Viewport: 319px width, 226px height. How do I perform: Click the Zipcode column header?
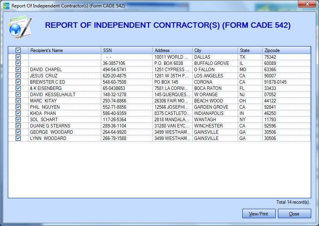[x=286, y=50]
